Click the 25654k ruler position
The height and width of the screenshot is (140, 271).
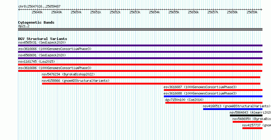(x=154, y=12)
